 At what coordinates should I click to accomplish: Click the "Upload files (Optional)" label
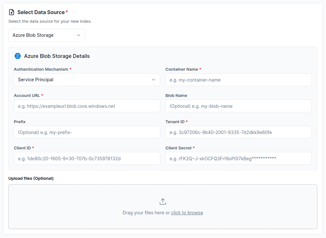point(31,178)
